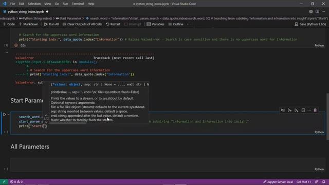This screenshot has width=329, height=185.
Task: Split the cell using the toolbar icon
Action: [303, 110]
